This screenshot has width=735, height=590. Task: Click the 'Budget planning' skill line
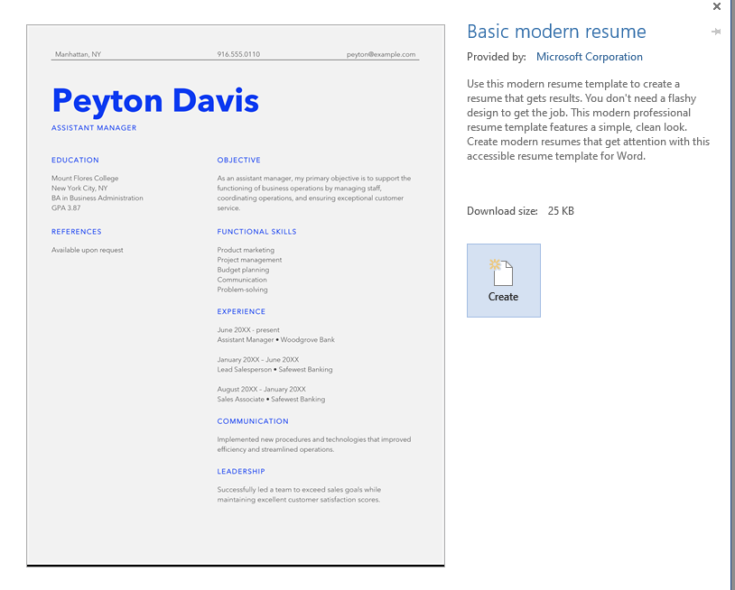point(243,270)
